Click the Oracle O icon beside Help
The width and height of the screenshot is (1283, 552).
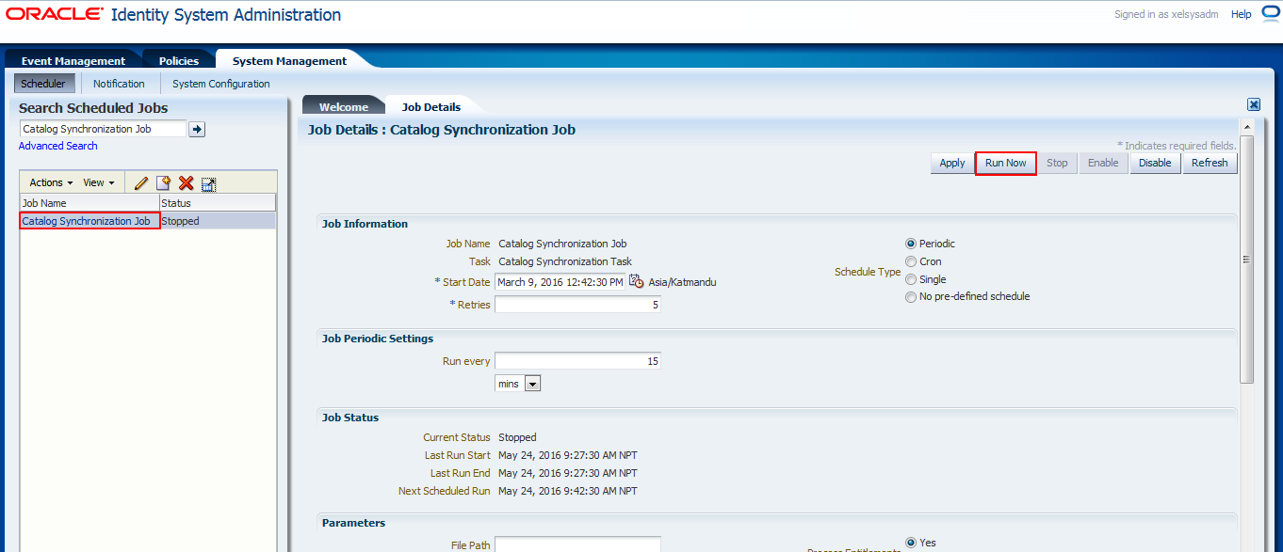(1270, 14)
